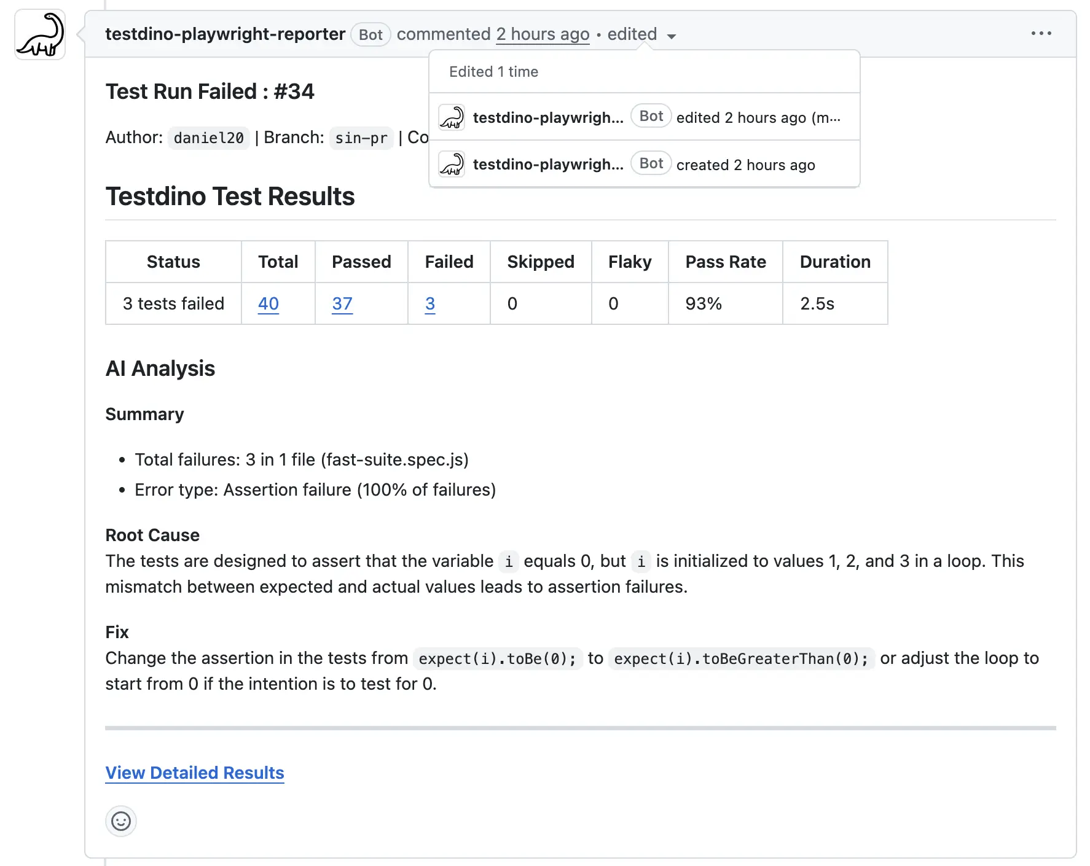Select the 'created 2 hours ago' revision entry
Viewport: 1090px width, 866px height.
click(644, 165)
